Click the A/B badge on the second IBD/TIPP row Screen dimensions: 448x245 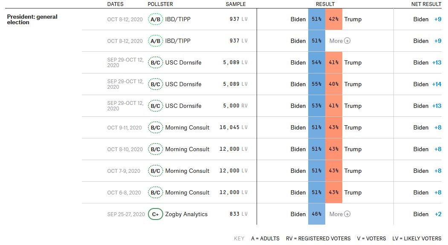[156, 41]
